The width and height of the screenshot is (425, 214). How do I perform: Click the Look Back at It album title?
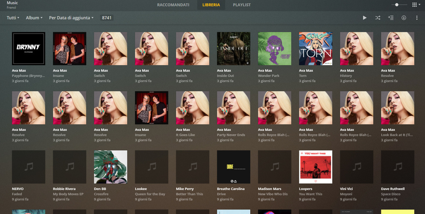coord(397,135)
